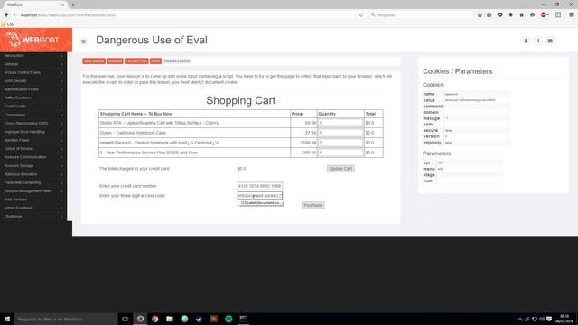Viewport: 578px width, 325px height.
Task: Expand the Buffer Overflows category
Action: tap(33, 98)
